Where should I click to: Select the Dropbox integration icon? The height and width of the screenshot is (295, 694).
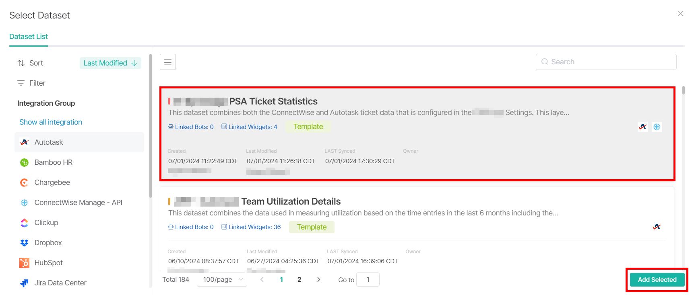pyautogui.click(x=25, y=243)
